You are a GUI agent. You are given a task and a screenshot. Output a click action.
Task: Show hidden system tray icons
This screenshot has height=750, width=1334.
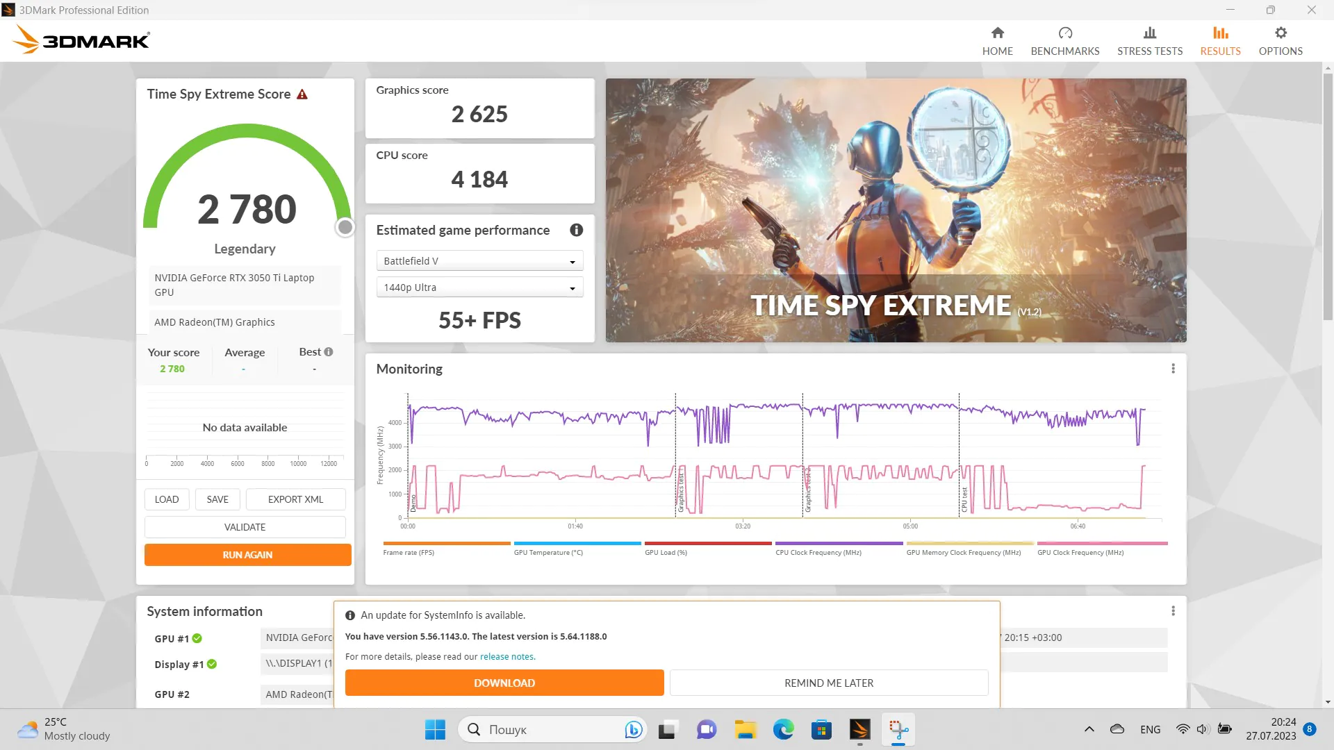pos(1089,729)
